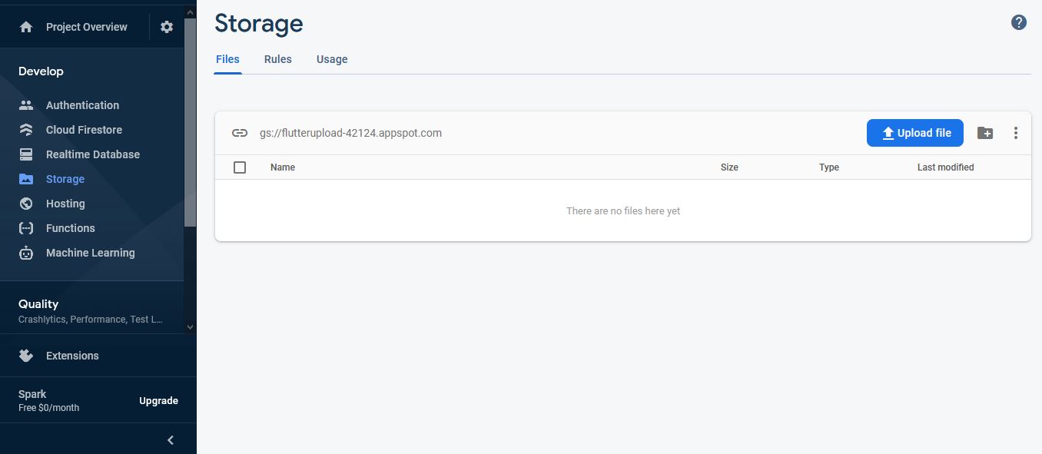Click the Storage page heading
Image resolution: width=1042 pixels, height=454 pixels.
coord(259,24)
